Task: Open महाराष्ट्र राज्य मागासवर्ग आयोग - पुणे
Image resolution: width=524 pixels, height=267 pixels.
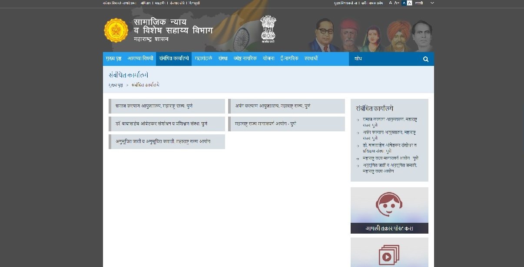Action: point(286,124)
